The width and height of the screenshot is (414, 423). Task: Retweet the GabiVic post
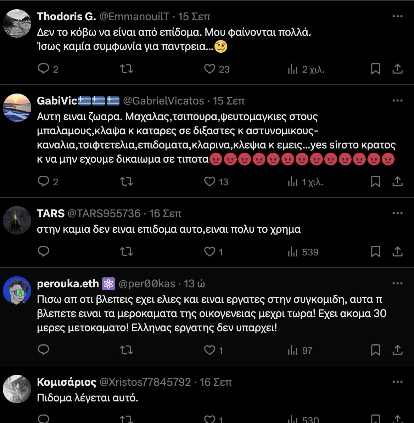tap(126, 181)
